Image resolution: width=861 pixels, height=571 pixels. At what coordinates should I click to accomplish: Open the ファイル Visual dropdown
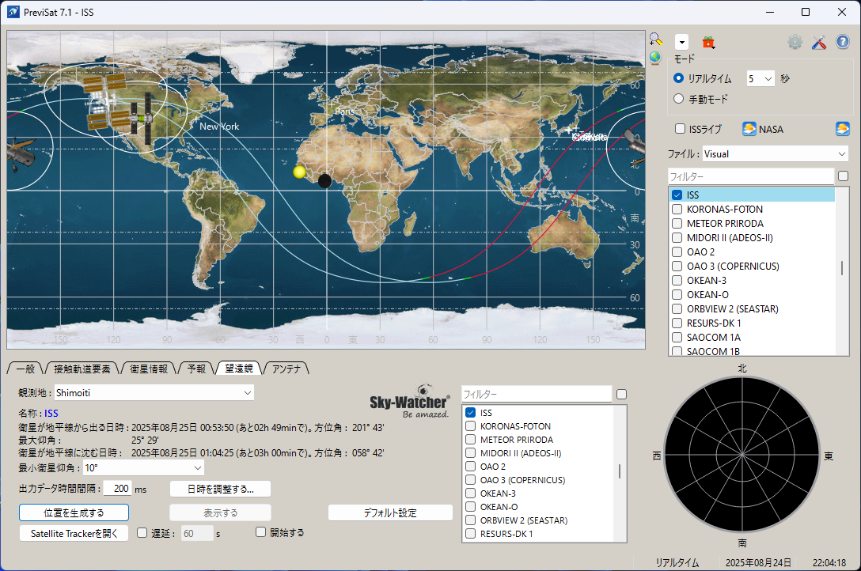[x=776, y=154]
